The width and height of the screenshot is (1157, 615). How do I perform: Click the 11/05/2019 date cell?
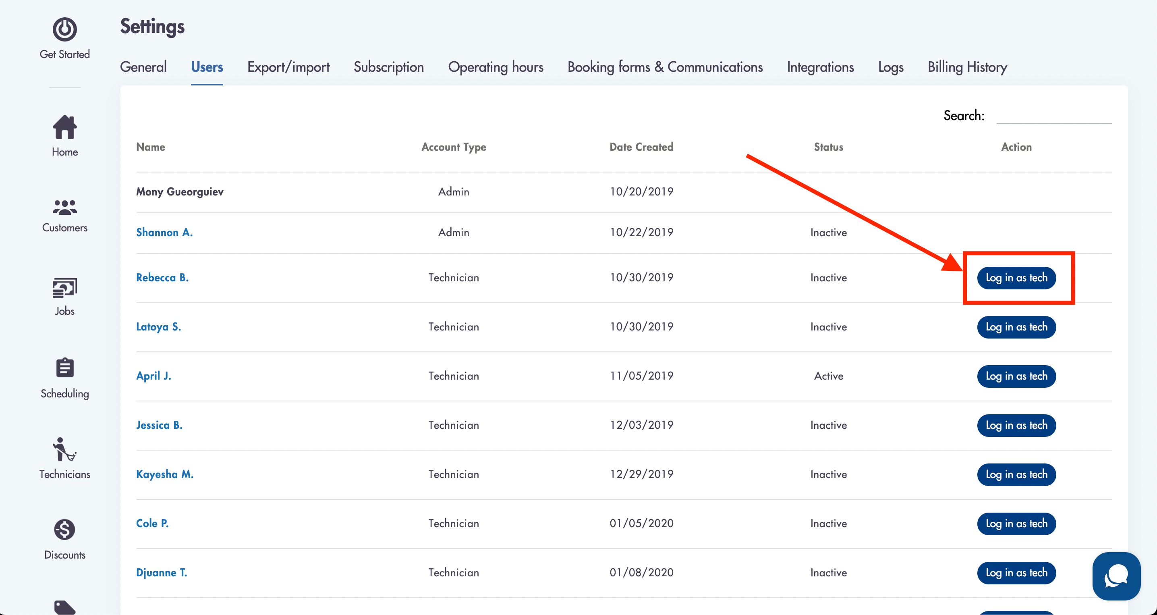pyautogui.click(x=641, y=376)
